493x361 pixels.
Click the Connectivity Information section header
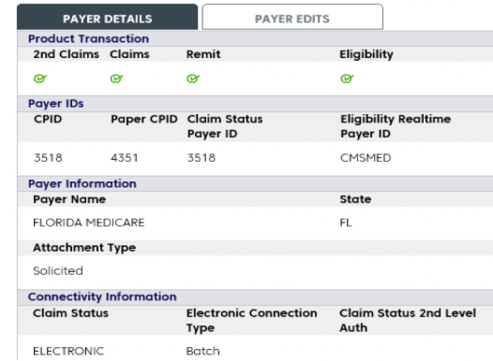tap(102, 296)
